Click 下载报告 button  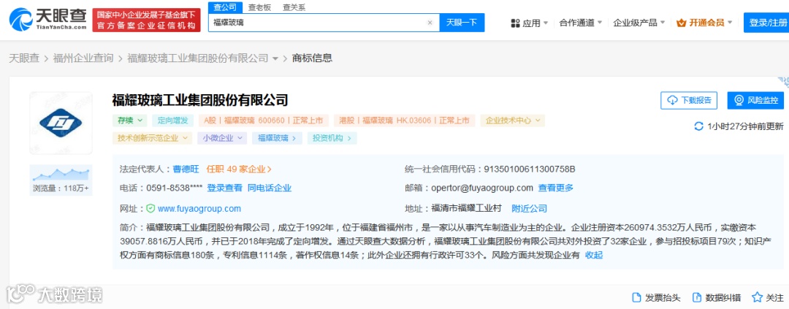[689, 100]
